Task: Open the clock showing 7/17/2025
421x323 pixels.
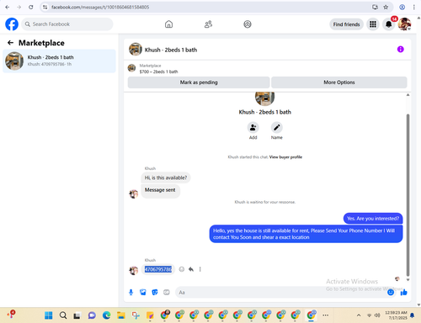Action: (x=396, y=315)
